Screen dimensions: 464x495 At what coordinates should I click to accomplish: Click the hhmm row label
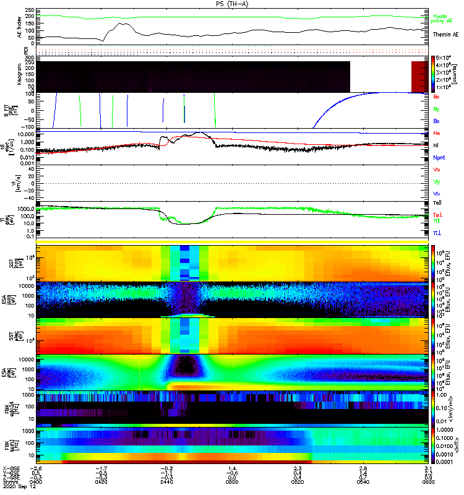point(10,482)
